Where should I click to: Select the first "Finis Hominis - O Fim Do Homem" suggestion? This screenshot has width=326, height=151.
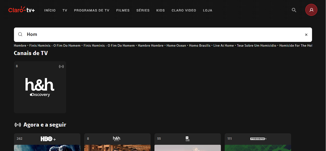(55, 46)
